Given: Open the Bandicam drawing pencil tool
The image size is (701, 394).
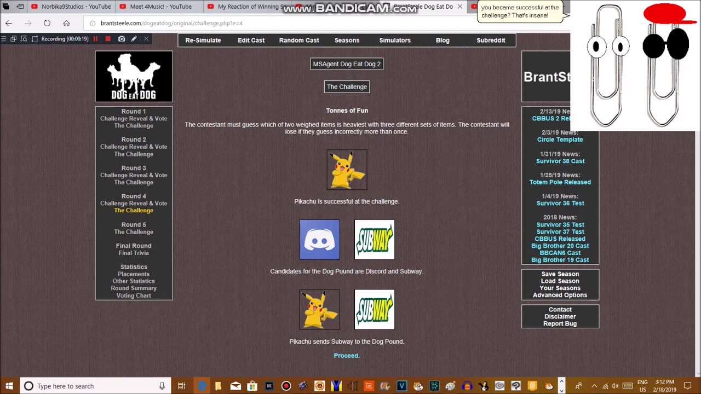Looking at the screenshot, I should [134, 39].
